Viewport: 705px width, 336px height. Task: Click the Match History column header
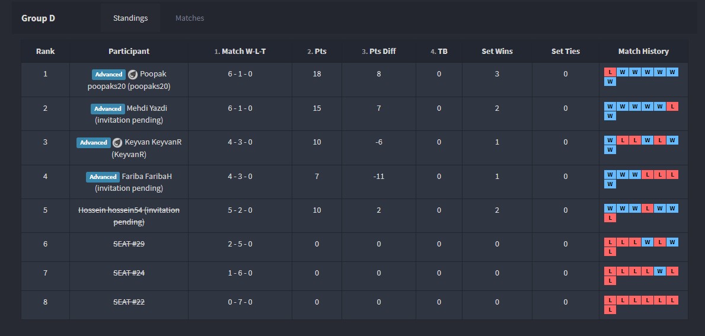click(643, 52)
